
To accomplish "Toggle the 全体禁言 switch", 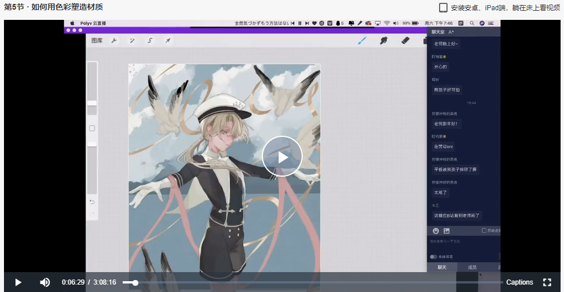I will tap(433, 257).
